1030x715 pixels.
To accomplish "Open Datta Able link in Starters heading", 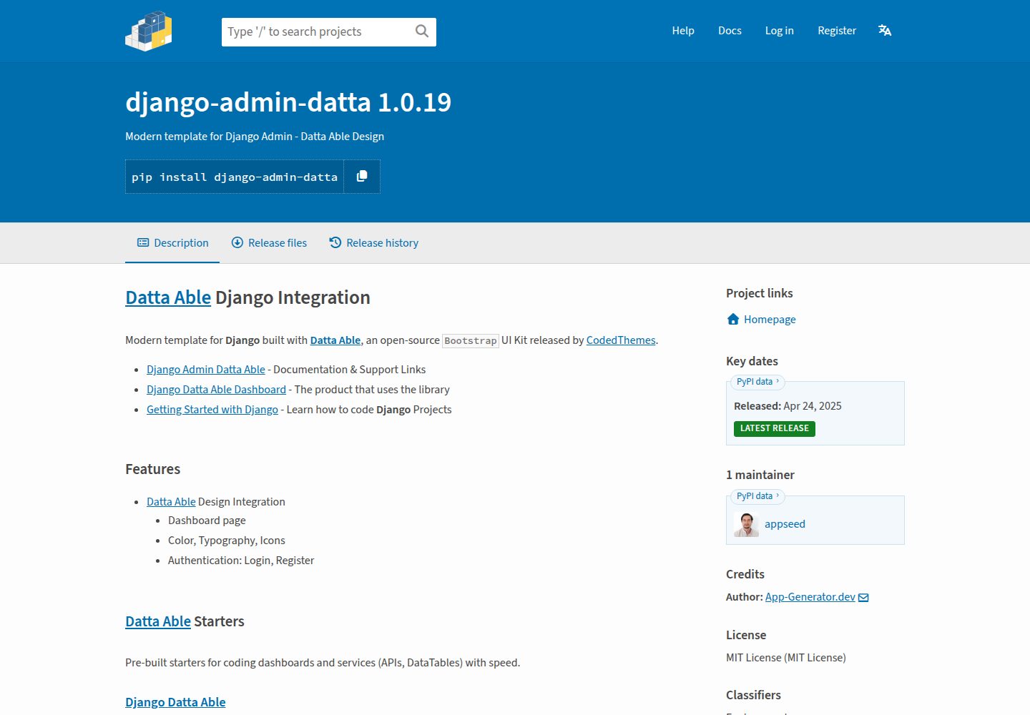I will point(158,621).
